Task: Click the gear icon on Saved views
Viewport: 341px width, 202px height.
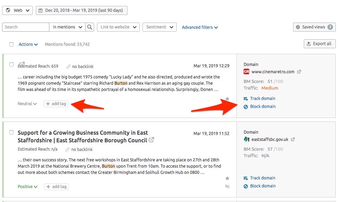Action: point(298,27)
